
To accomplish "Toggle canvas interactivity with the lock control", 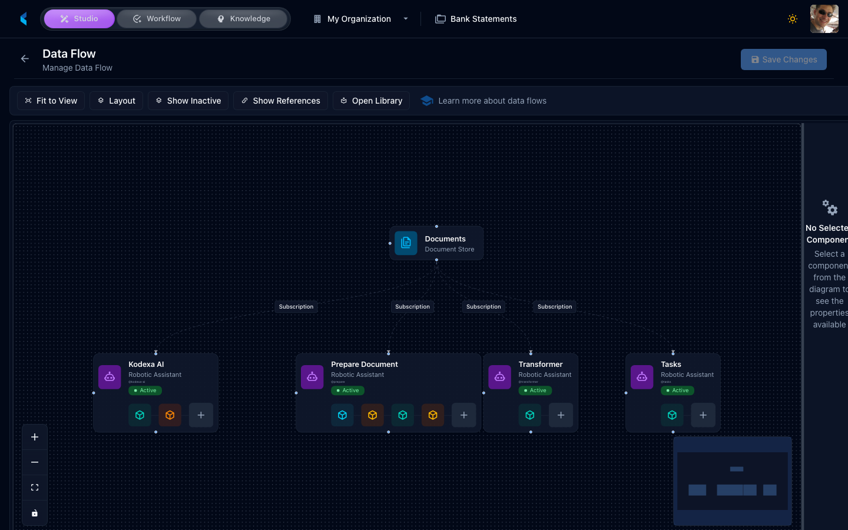I will point(34,512).
